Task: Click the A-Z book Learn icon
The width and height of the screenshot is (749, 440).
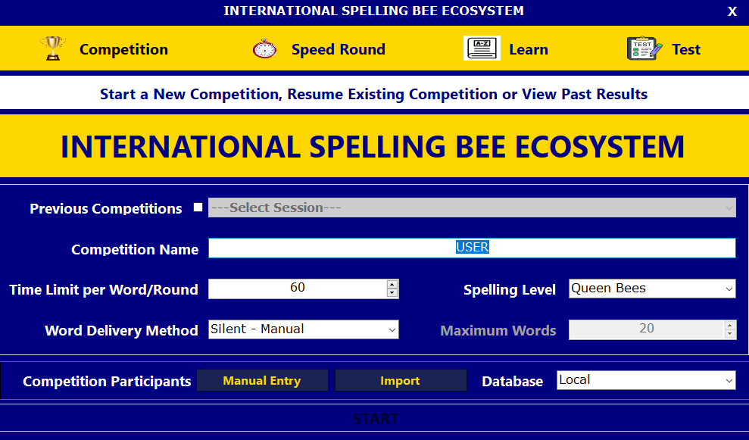Action: click(x=482, y=48)
